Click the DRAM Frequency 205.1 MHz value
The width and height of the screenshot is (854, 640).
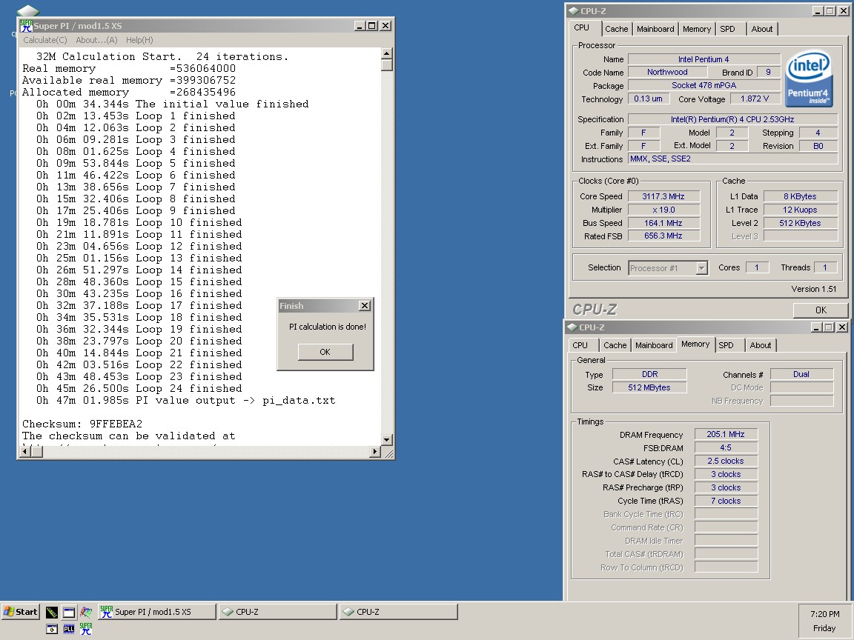(x=726, y=434)
